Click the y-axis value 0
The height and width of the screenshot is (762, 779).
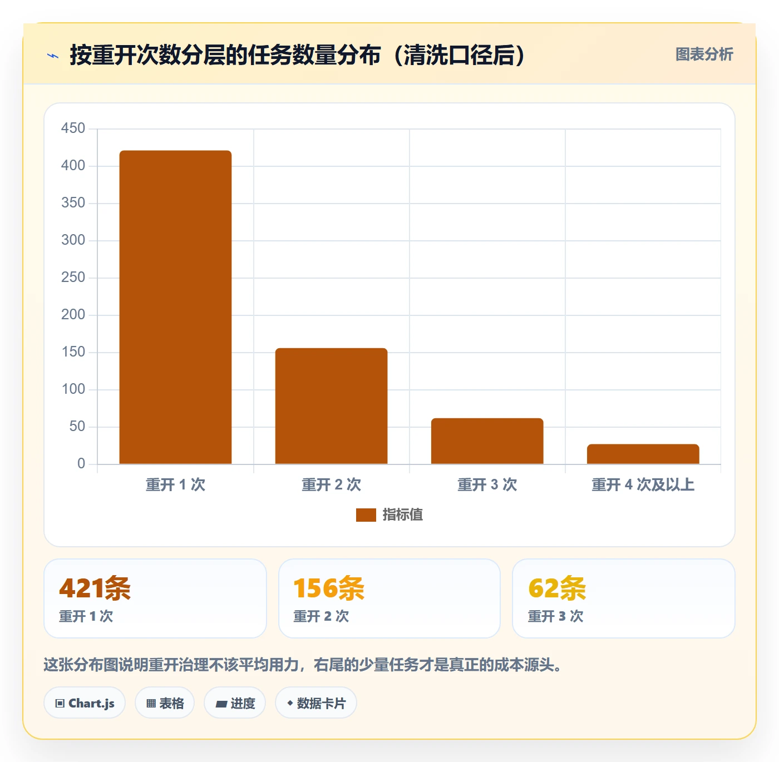(x=81, y=464)
